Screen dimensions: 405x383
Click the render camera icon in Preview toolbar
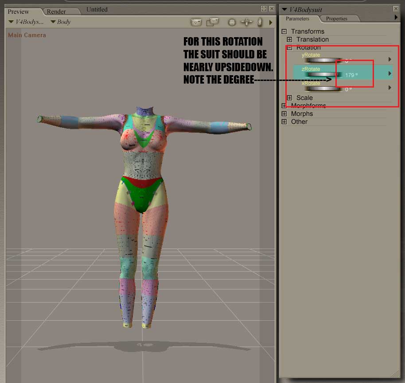(x=196, y=22)
